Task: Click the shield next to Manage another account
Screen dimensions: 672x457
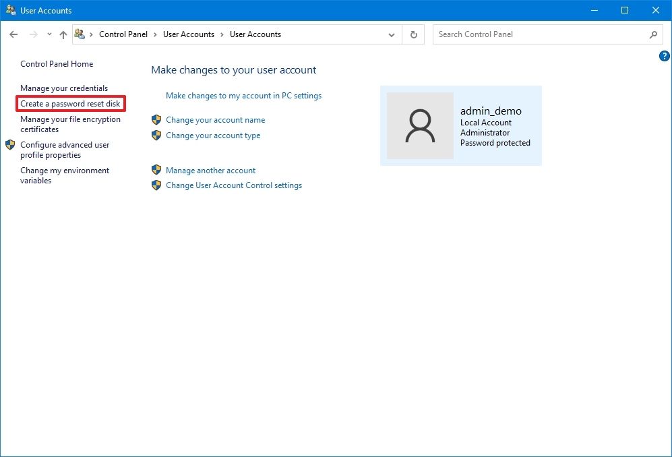Action: click(x=156, y=170)
